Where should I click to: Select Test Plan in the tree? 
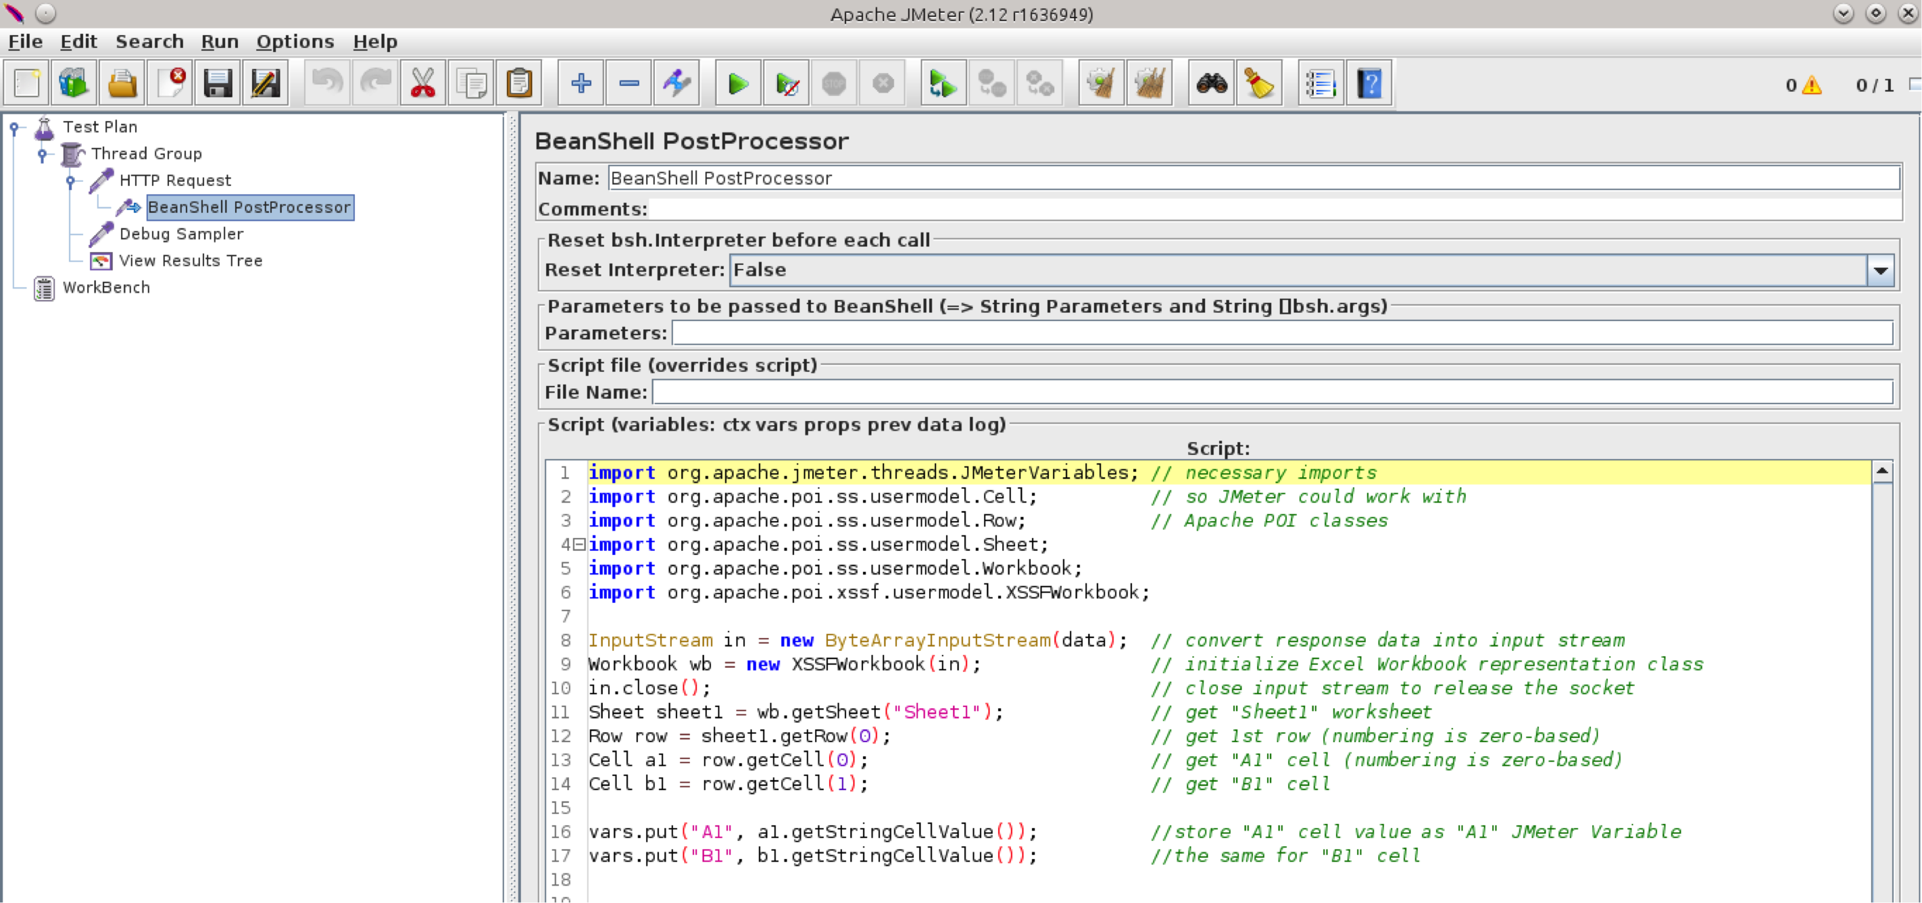pos(100,127)
